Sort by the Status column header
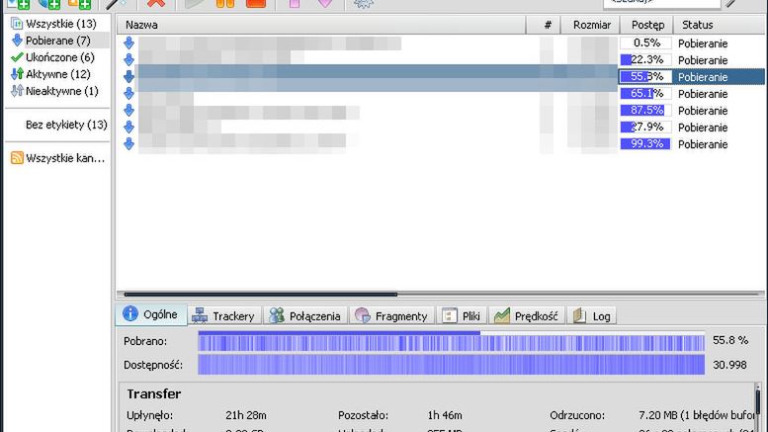 [x=720, y=25]
